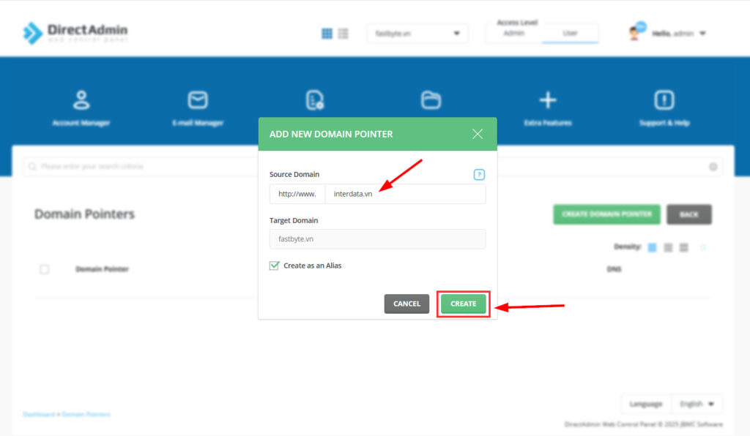Open the E-mail Manager icon
The height and width of the screenshot is (436, 750).
(x=198, y=100)
